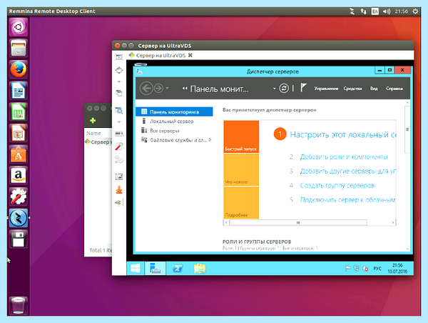
Task: Click Remmina icon in Ubuntu launcher
Action: point(19,218)
